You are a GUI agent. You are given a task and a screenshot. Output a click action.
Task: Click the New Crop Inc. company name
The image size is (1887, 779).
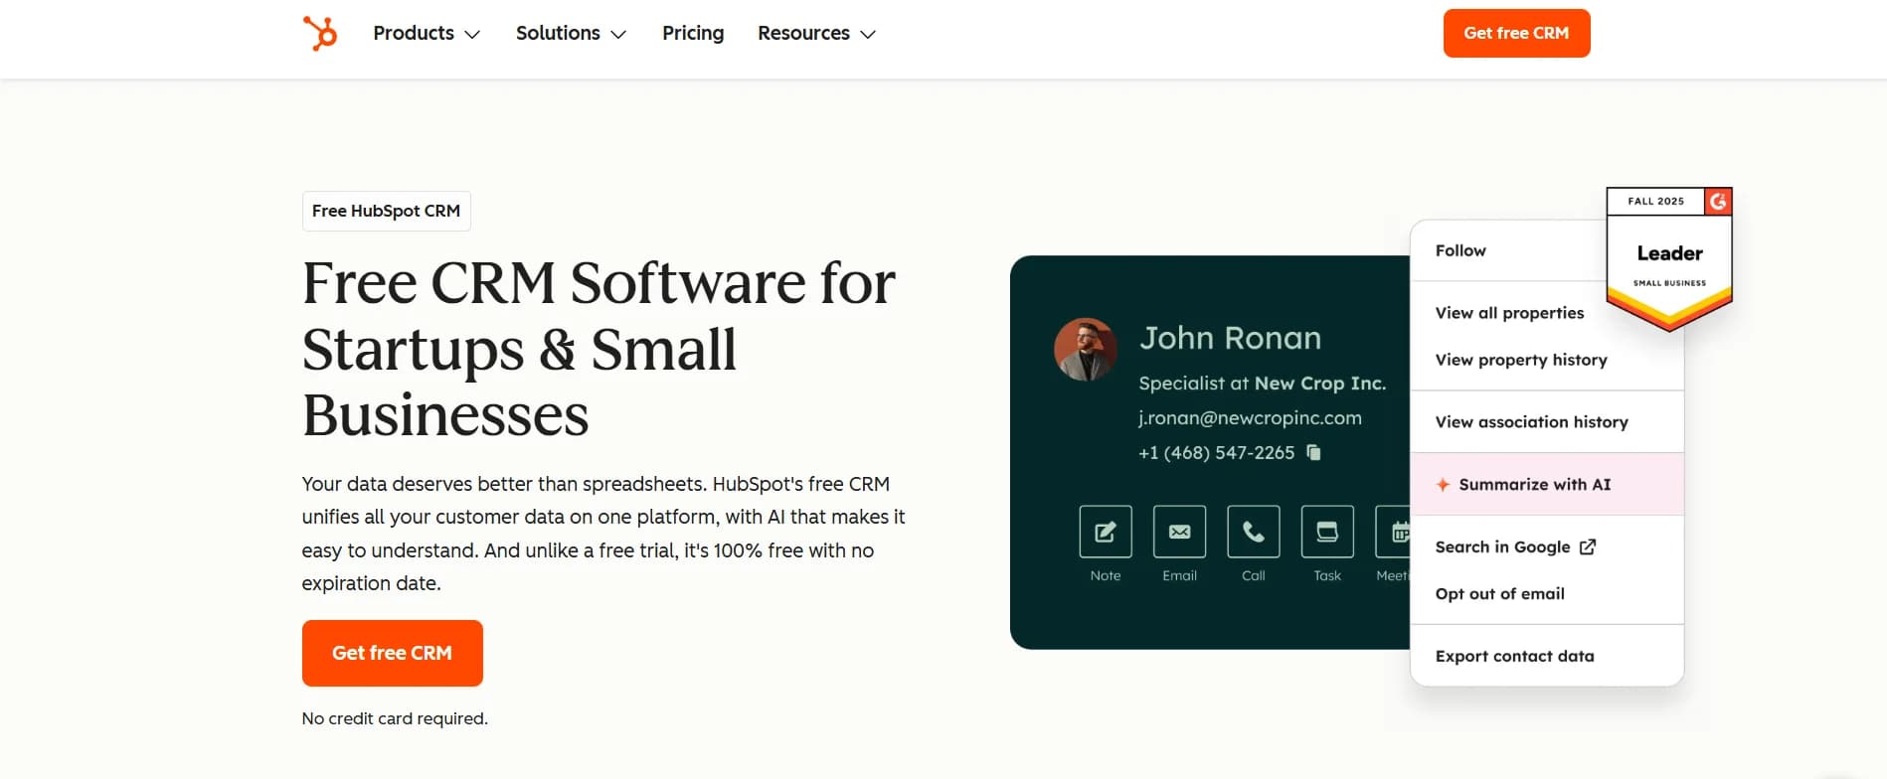click(1319, 384)
